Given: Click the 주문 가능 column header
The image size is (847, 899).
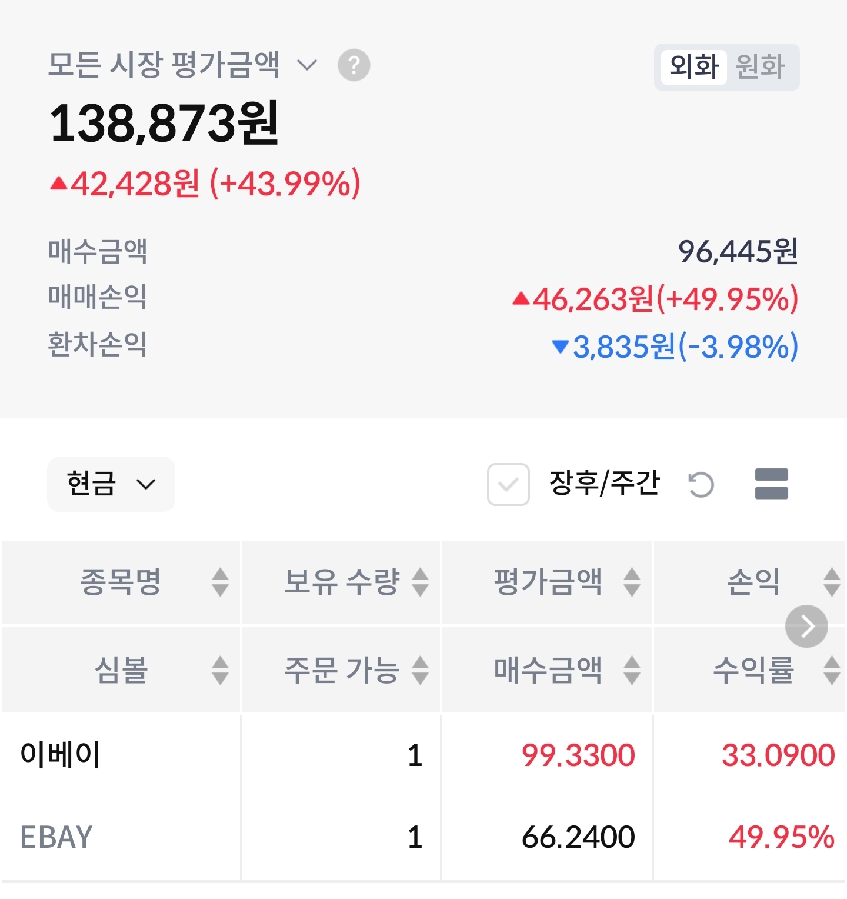Looking at the screenshot, I should point(341,670).
